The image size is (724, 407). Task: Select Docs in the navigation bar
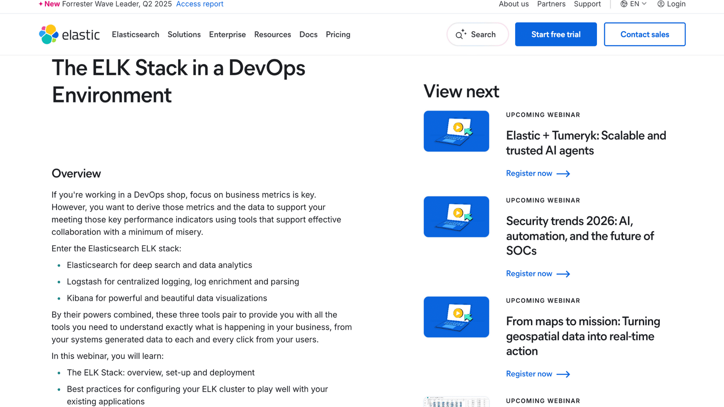308,34
